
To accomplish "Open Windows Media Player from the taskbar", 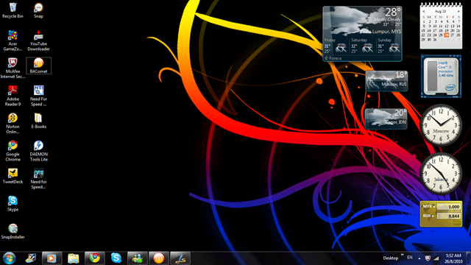I will [x=52, y=258].
